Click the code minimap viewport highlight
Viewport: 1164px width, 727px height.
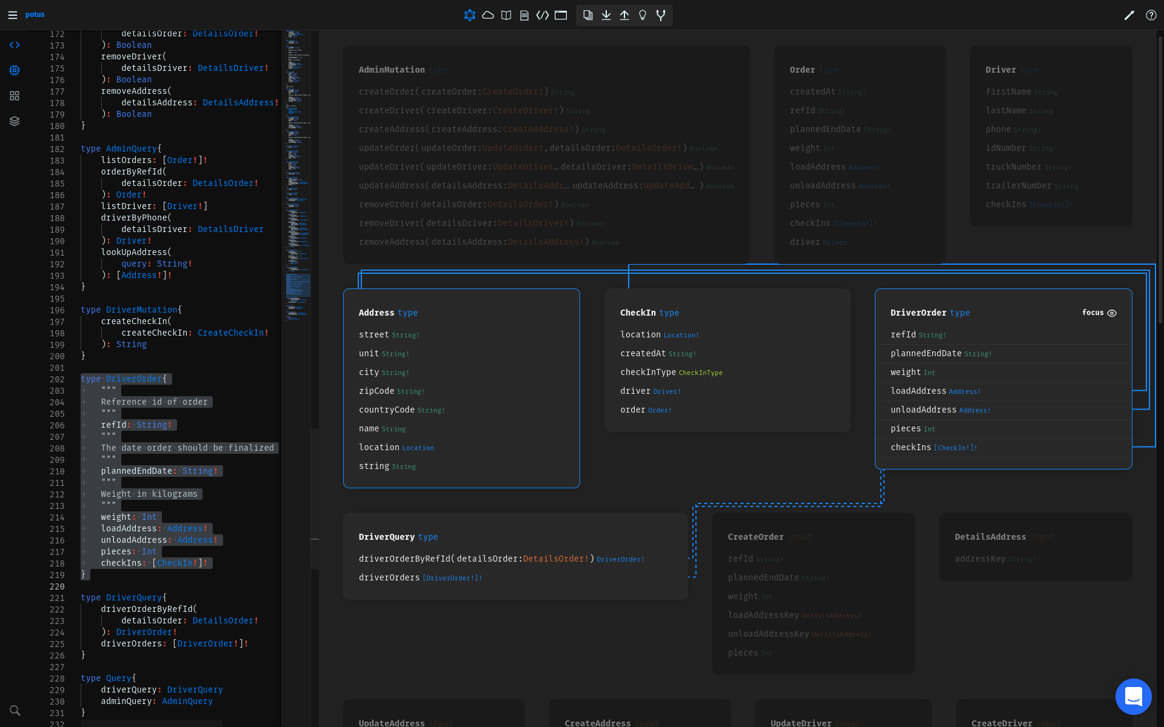point(298,285)
